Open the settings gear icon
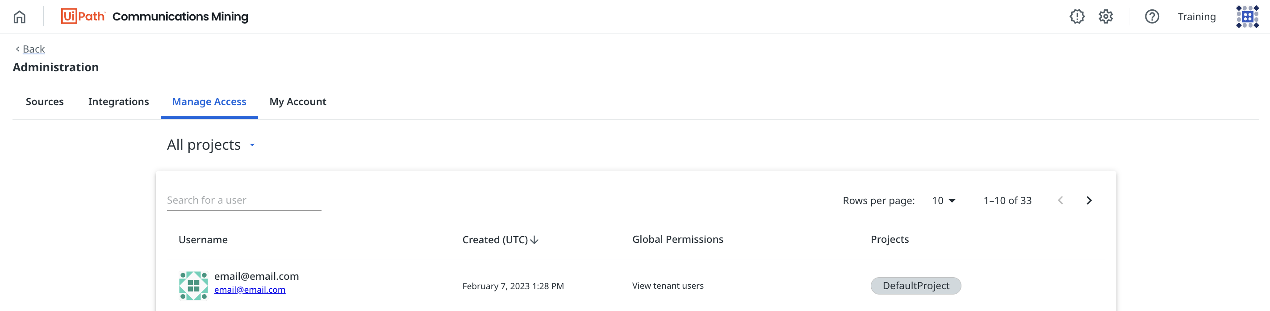The height and width of the screenshot is (311, 1270). point(1106,17)
